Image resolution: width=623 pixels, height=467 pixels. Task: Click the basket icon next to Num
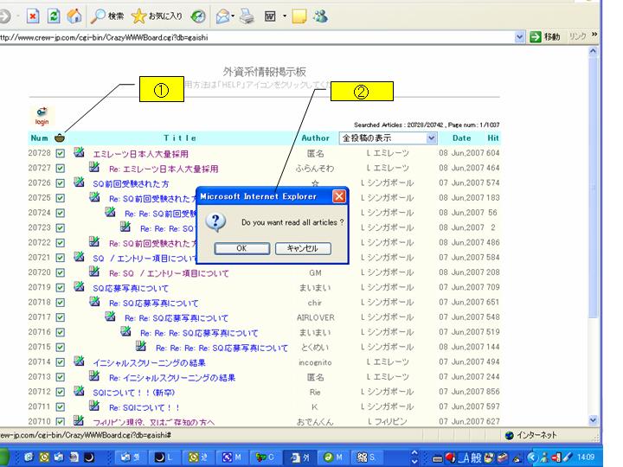[x=60, y=138]
